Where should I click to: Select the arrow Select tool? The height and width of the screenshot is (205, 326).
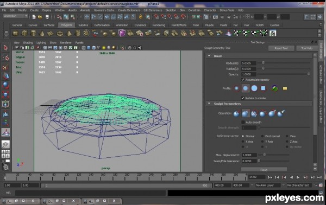(5, 48)
